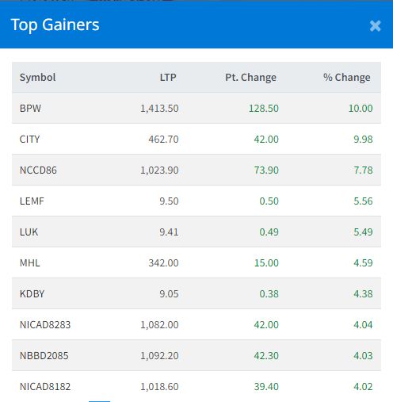Open the NCCD86 symbol
Screen dimensions: 393x402
(38, 170)
